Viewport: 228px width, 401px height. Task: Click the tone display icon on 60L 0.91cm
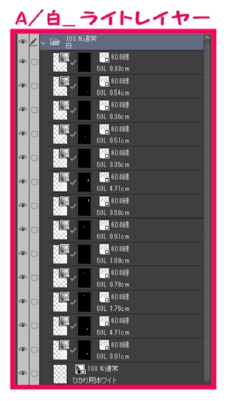[x=104, y=225]
